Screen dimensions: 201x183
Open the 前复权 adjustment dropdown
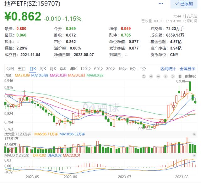click(190, 77)
